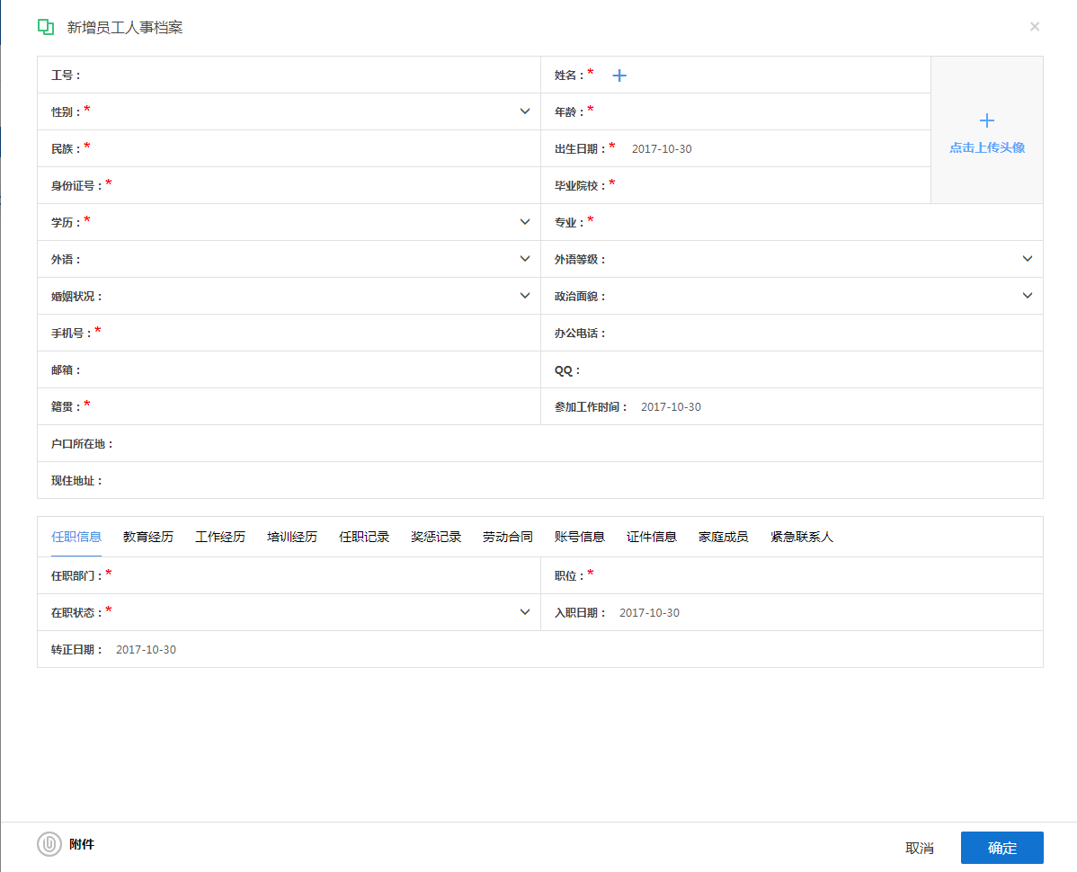Viewport: 1077px width, 872px height.
Task: Open the 外语等级 dropdown
Action: tap(1028, 259)
